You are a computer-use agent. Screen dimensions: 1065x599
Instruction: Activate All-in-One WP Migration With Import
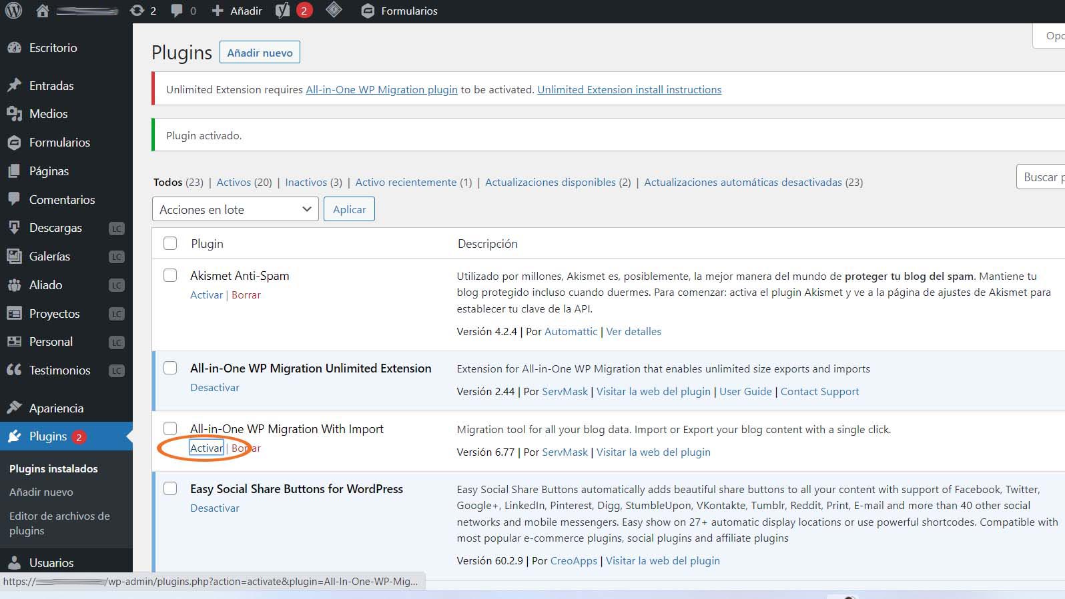click(206, 448)
